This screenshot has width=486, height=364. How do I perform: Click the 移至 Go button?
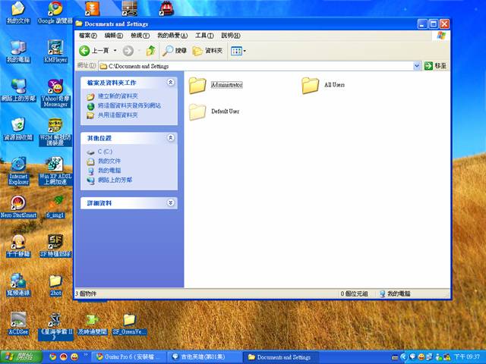pyautogui.click(x=435, y=66)
